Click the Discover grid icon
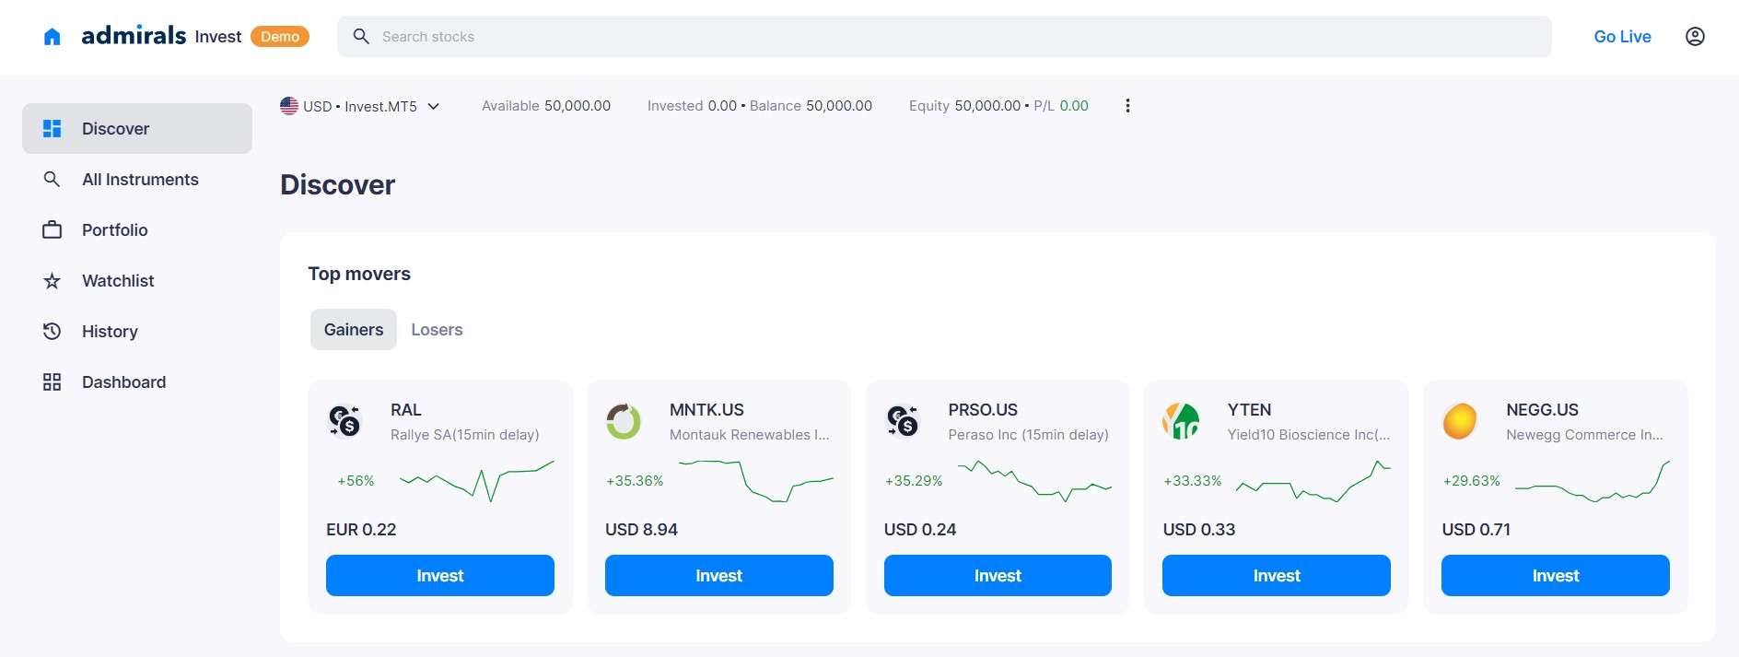The width and height of the screenshot is (1739, 657). click(x=53, y=128)
